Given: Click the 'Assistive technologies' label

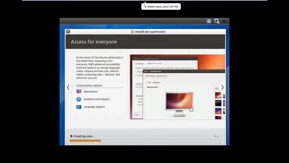Looking at the screenshot, I should point(97,99).
